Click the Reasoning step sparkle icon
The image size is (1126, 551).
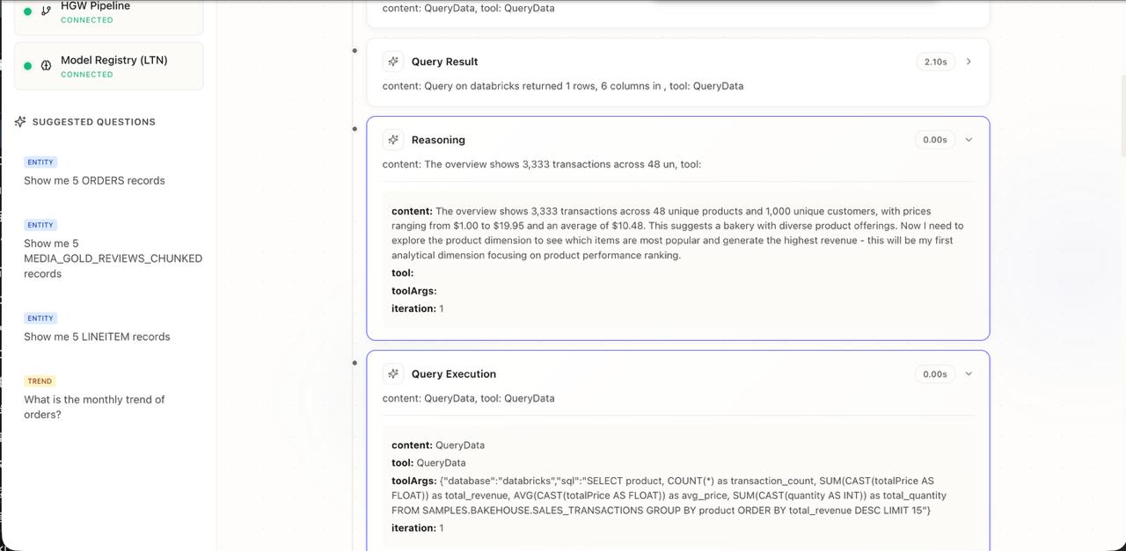pyautogui.click(x=393, y=140)
